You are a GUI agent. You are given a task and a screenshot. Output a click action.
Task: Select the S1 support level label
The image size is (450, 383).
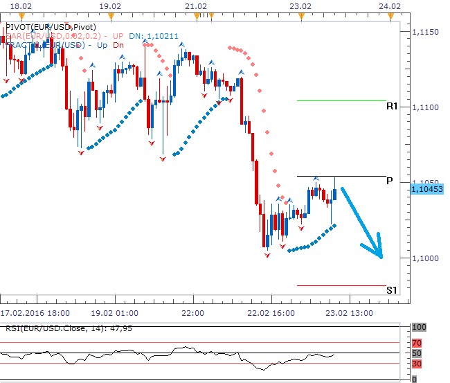click(392, 290)
